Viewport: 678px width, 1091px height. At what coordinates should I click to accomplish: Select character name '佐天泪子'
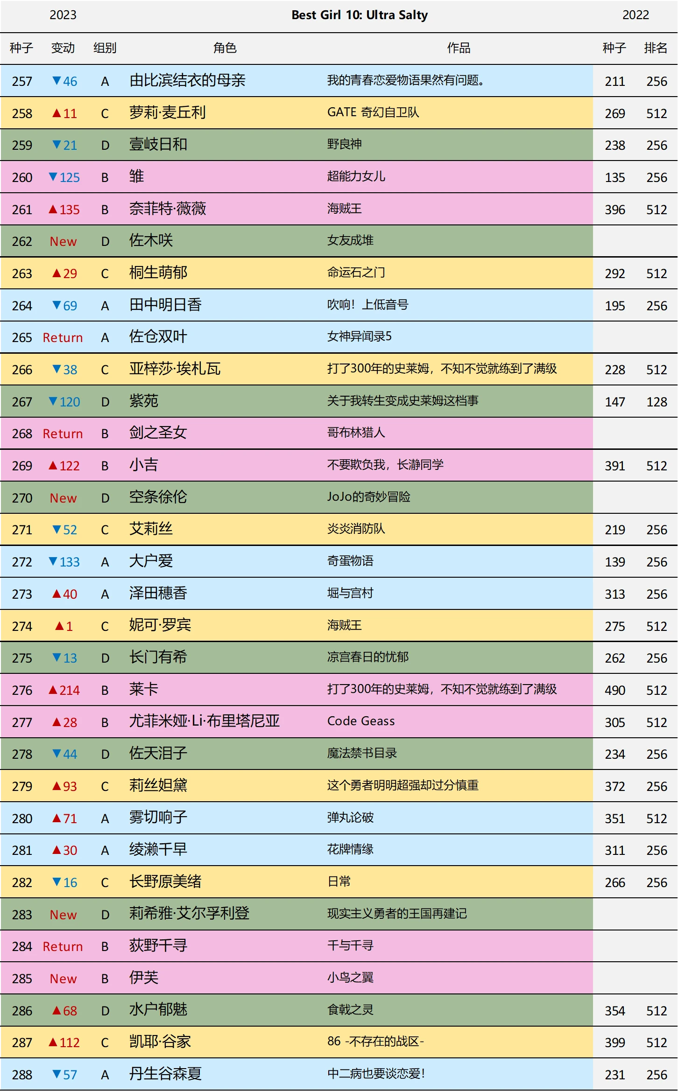pos(158,753)
